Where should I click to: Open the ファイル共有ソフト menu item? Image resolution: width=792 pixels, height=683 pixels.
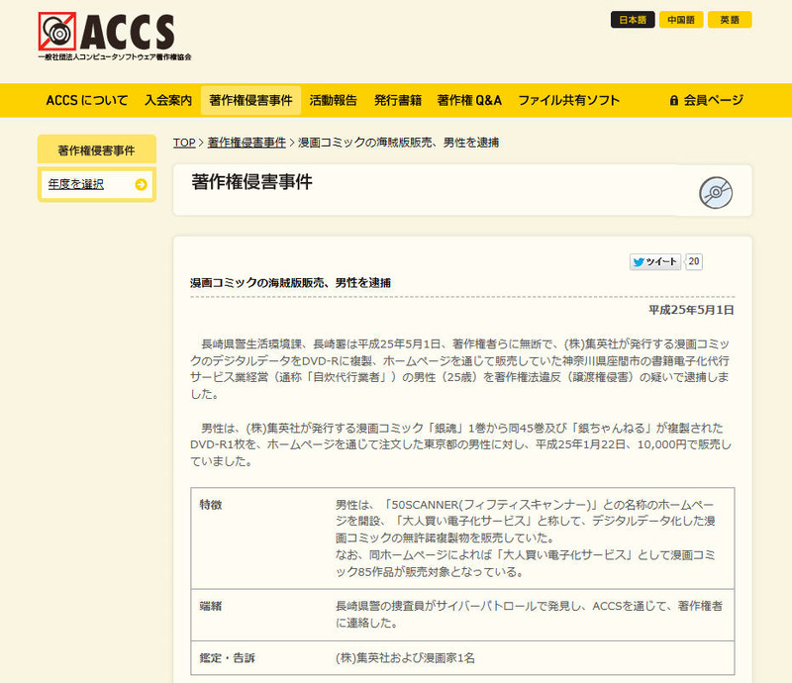569,100
